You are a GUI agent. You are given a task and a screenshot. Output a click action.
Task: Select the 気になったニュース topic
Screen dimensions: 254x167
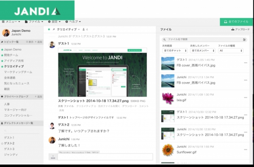pos(17,83)
